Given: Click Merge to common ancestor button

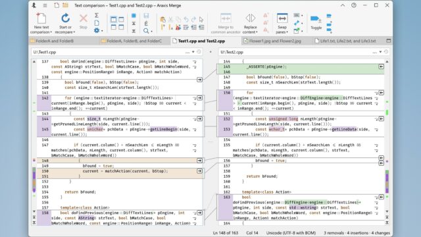Looking at the screenshot, I should [226, 24].
